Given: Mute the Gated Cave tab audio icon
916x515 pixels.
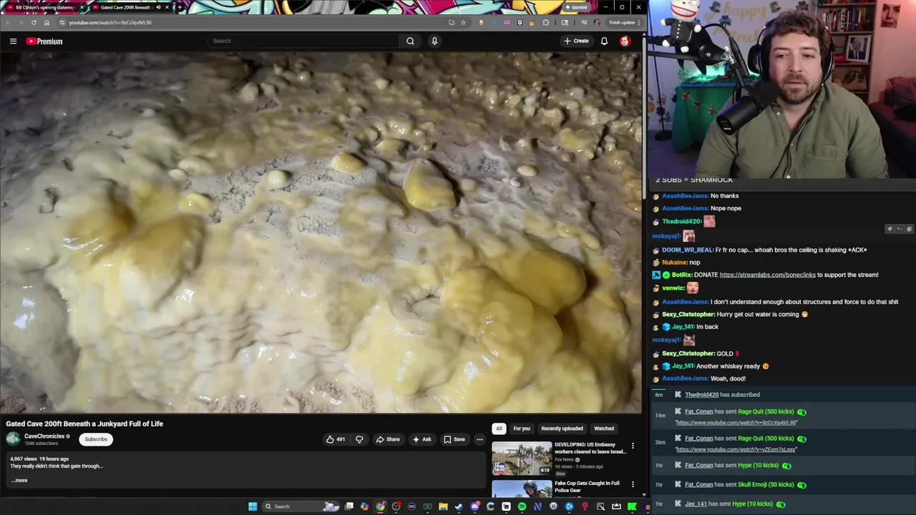Looking at the screenshot, I should coord(158,7).
